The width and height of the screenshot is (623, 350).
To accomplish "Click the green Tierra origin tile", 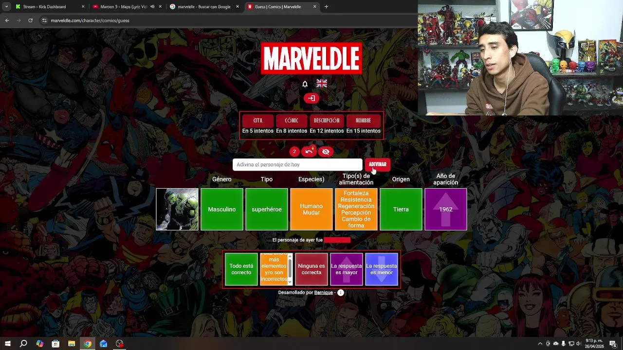I will click(x=401, y=209).
